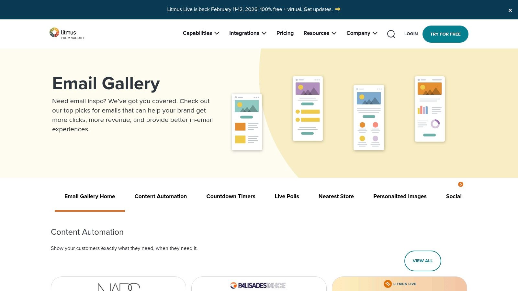Expand the Capabilities dropdown menu
This screenshot has height=291, width=518.
(201, 33)
